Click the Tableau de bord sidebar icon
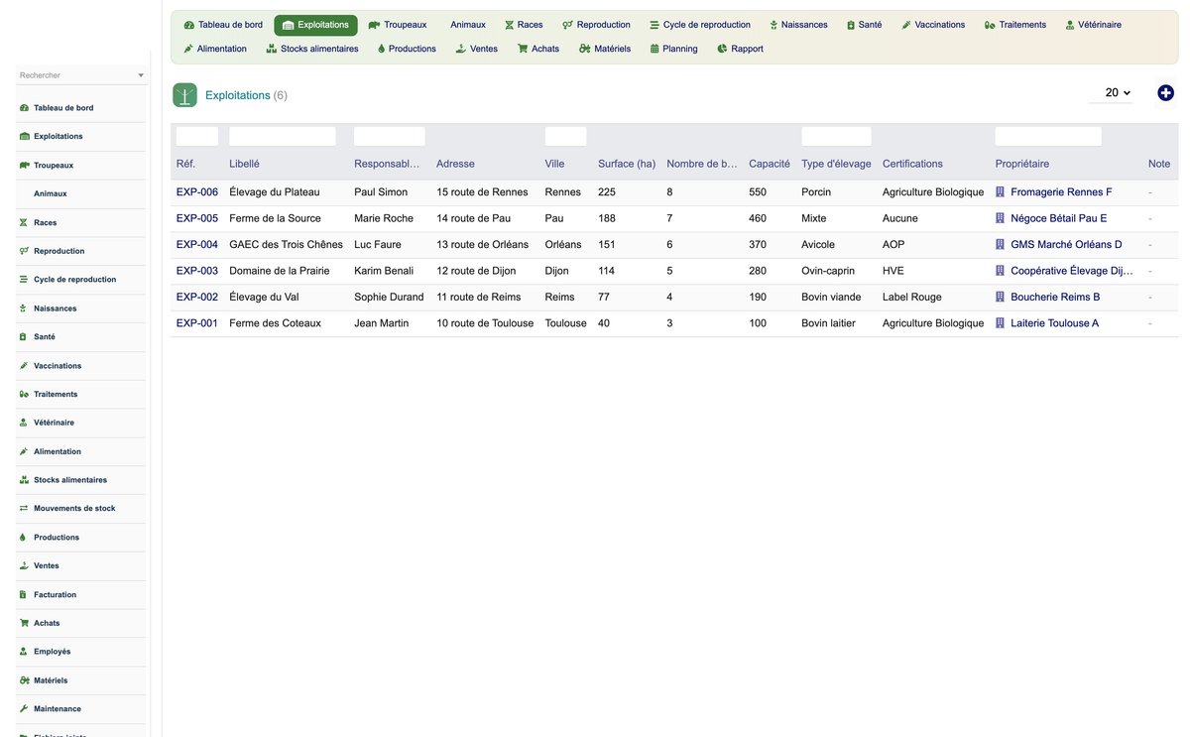The width and height of the screenshot is (1190, 737). click(24, 108)
